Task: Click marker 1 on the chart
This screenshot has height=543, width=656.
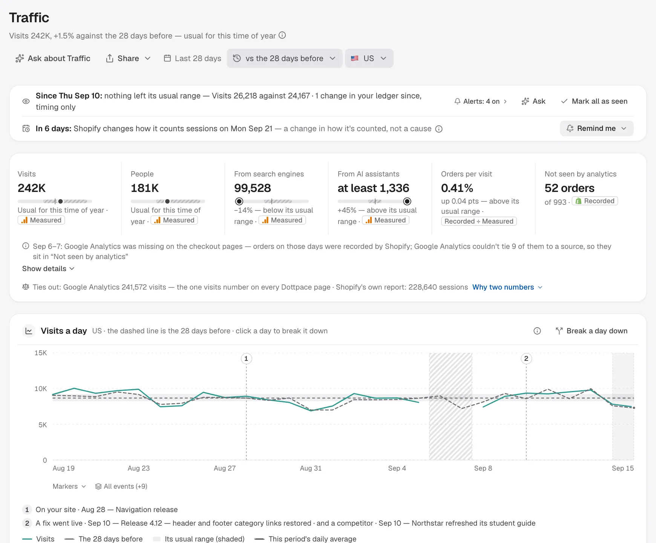Action: tap(246, 359)
